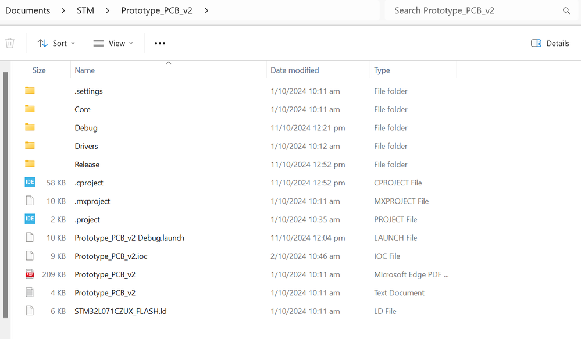Open the View dropdown menu

pos(113,43)
